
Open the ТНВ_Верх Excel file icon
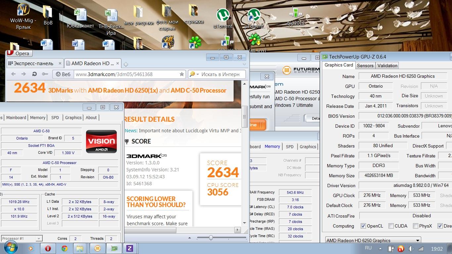111,16
